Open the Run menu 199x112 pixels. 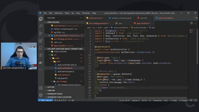point(78,13)
